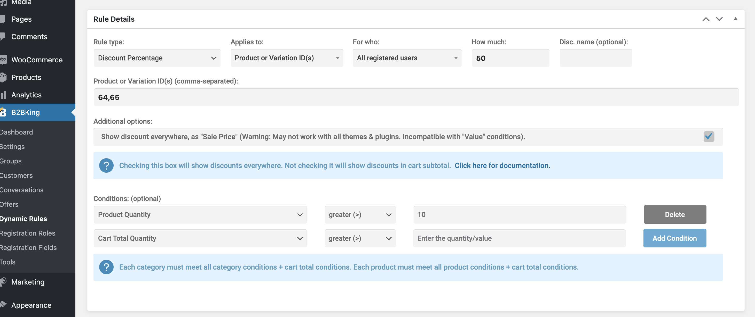
Task: Collapse the Rule Details panel
Action: [735, 19]
